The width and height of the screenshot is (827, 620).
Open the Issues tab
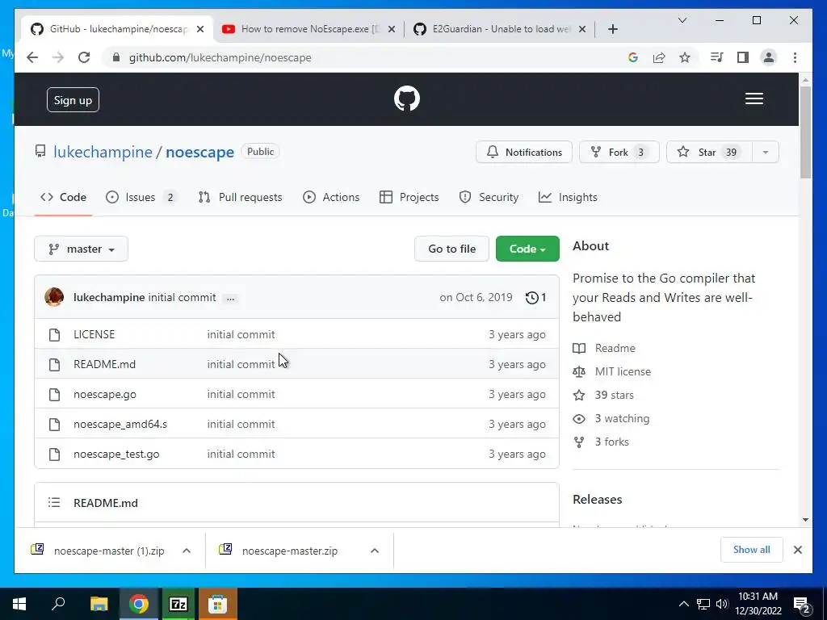[x=141, y=197]
